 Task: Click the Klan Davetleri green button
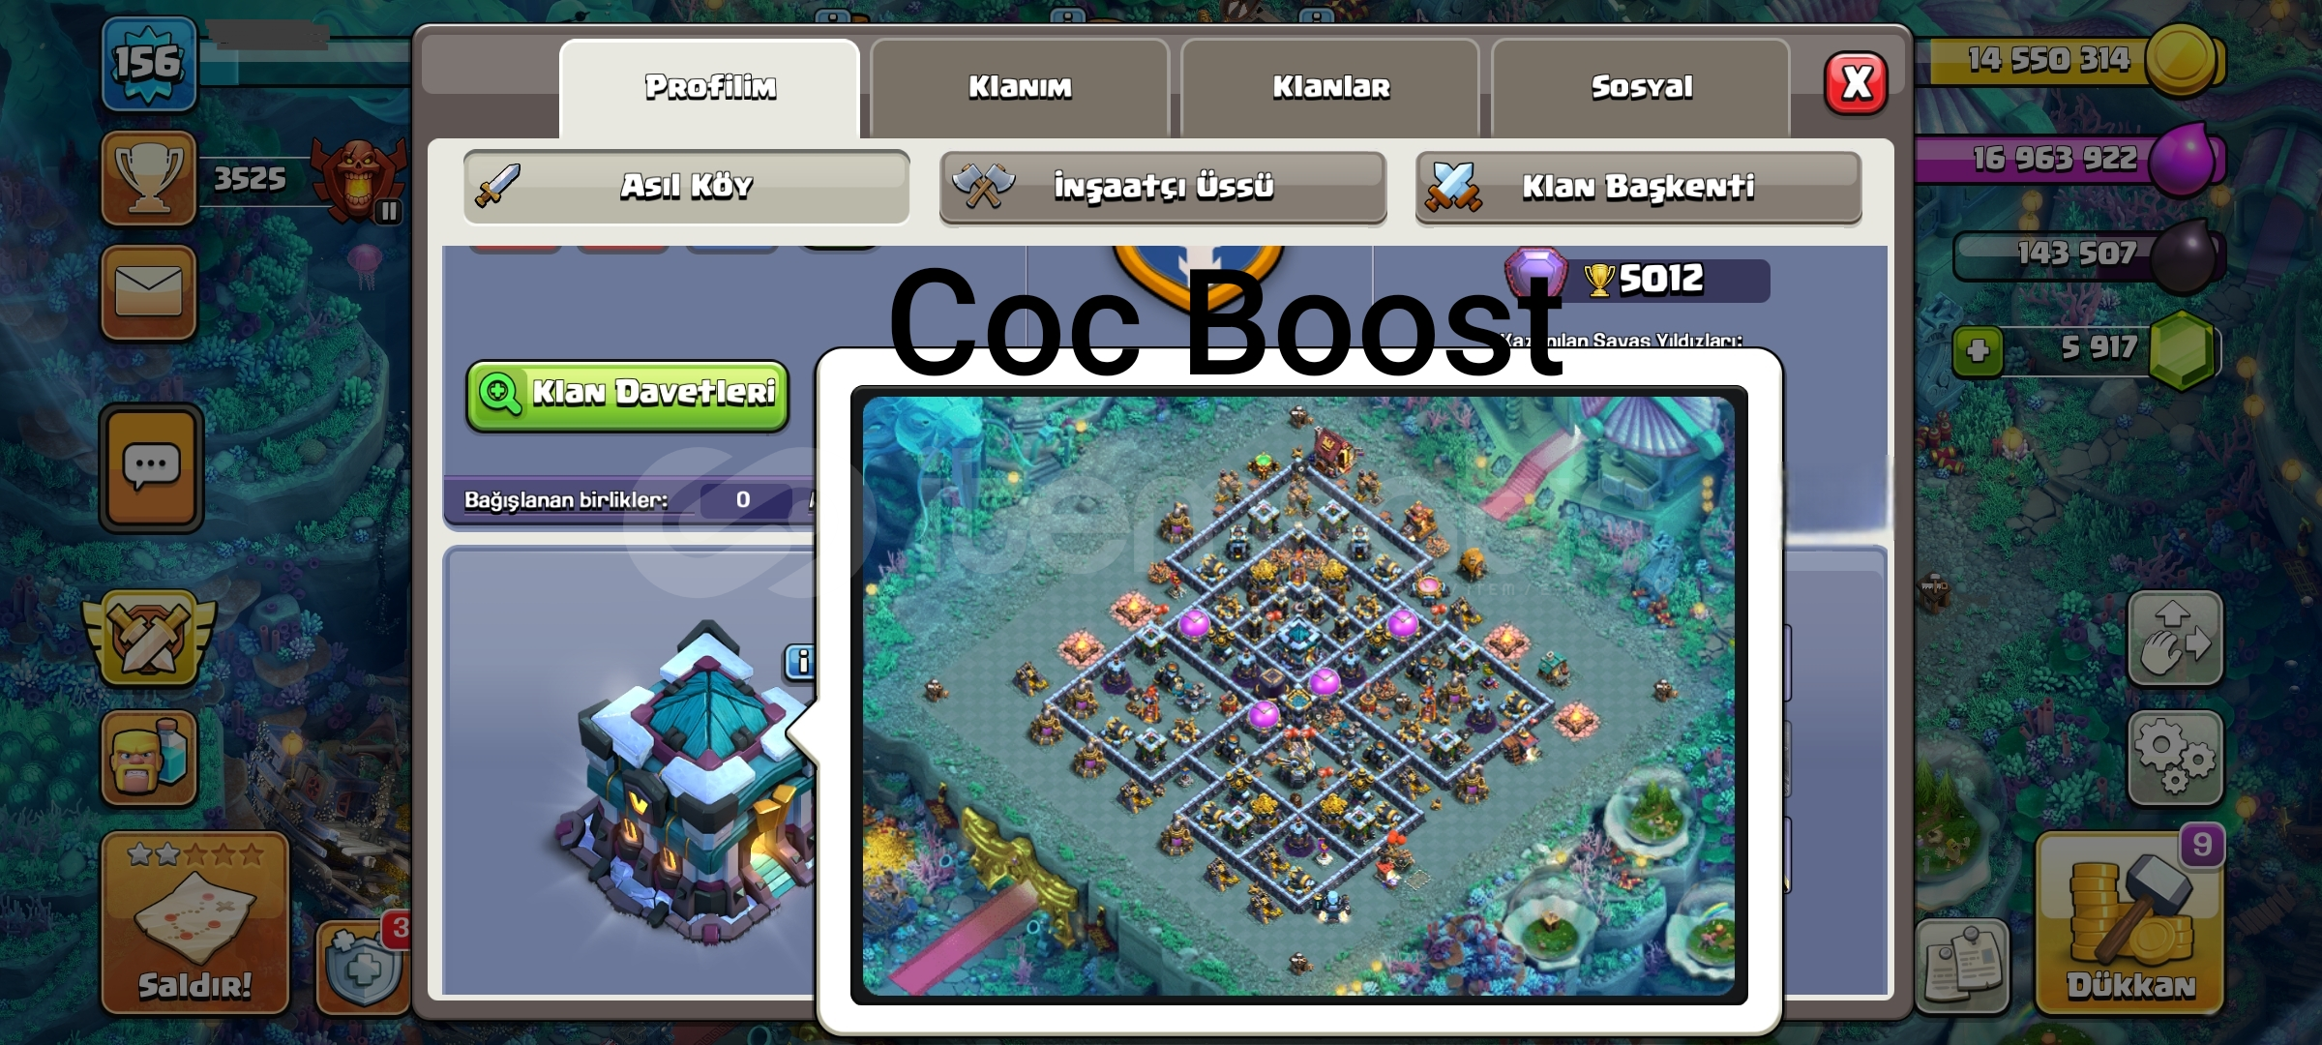click(x=628, y=395)
